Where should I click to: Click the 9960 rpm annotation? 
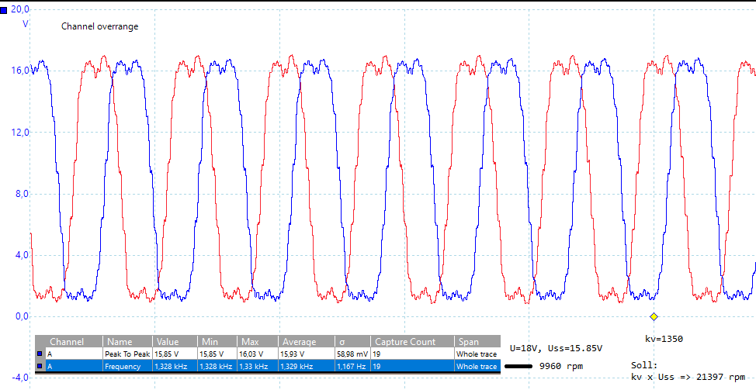click(560, 367)
